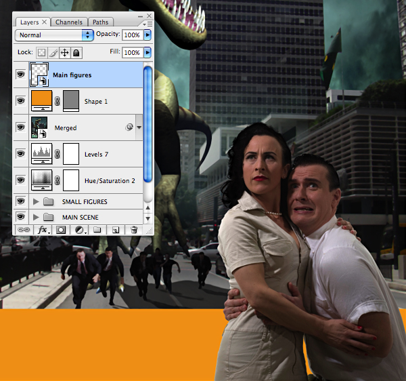Switch to the Channels tab
Viewport: 406px width, 381px height.
69,22
